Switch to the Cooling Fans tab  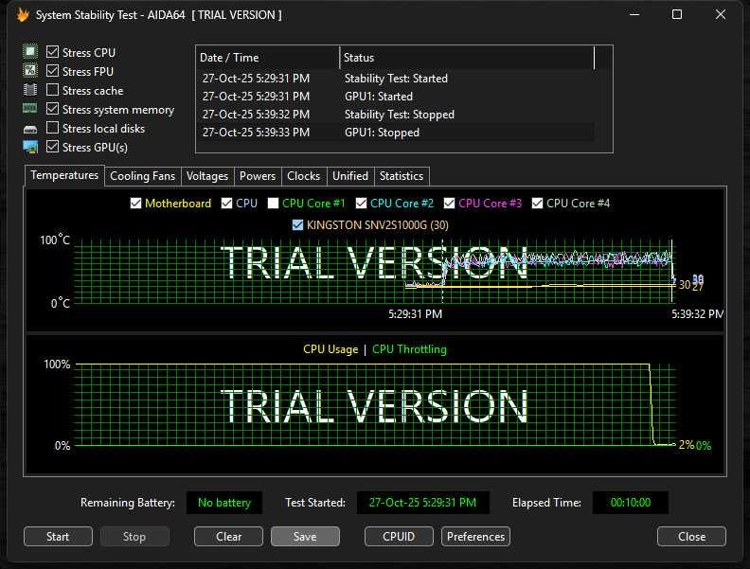[x=143, y=176]
